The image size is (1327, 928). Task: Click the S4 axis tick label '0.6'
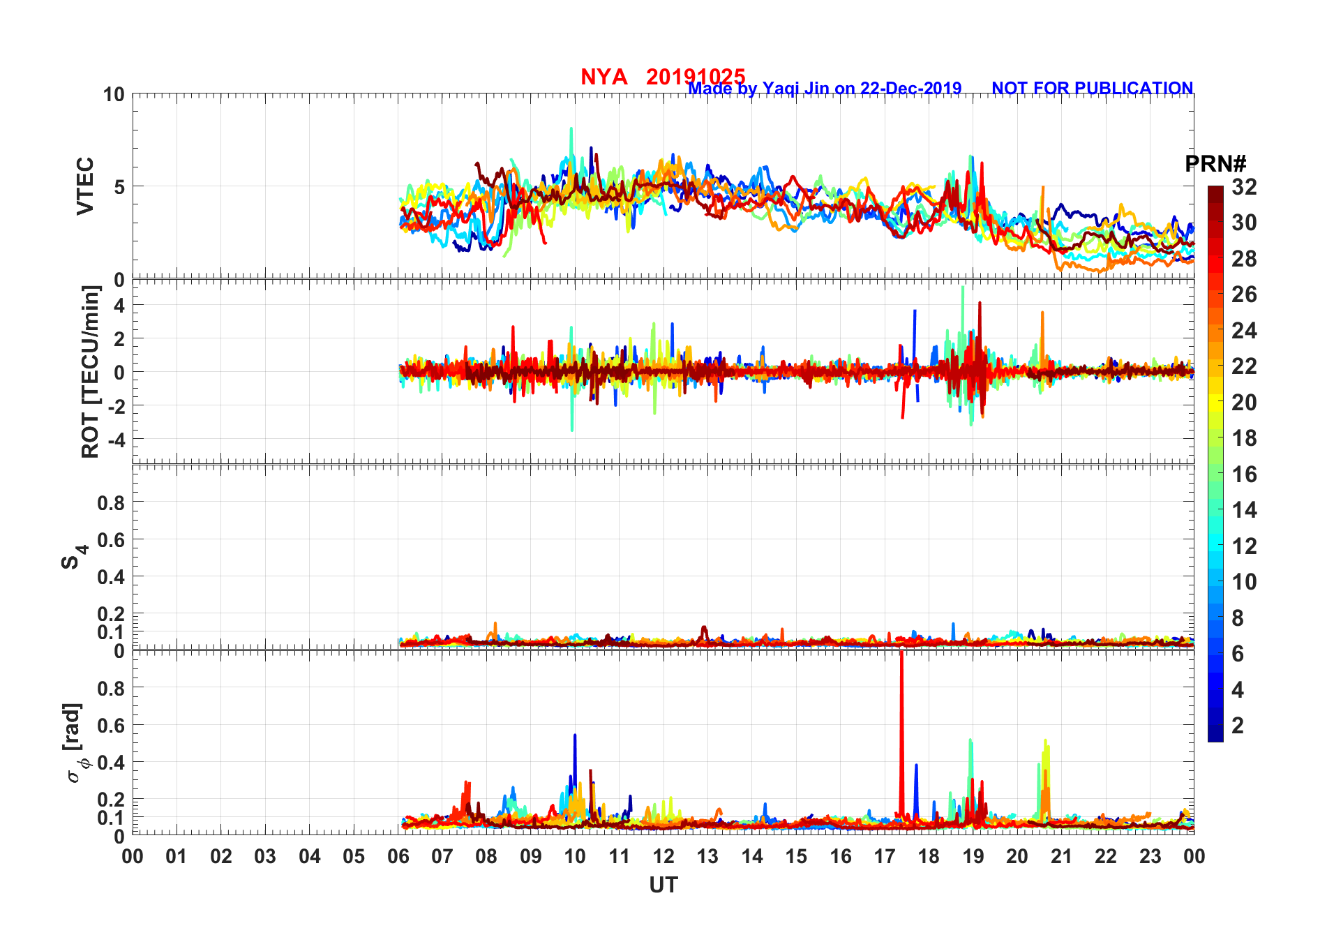pyautogui.click(x=112, y=539)
